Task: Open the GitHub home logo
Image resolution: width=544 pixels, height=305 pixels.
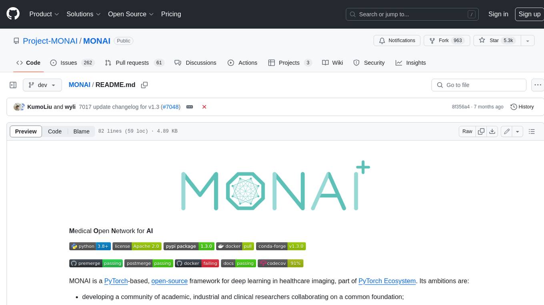Action: point(13,14)
